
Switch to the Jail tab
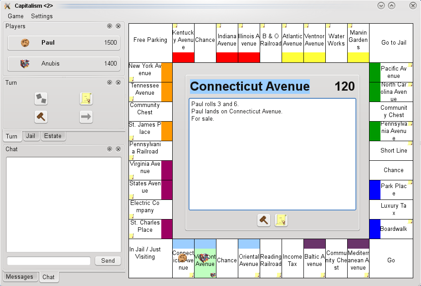pos(31,136)
